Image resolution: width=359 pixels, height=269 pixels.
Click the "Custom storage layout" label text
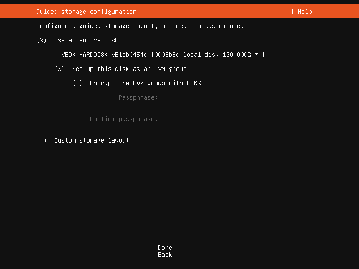pyautogui.click(x=91, y=140)
